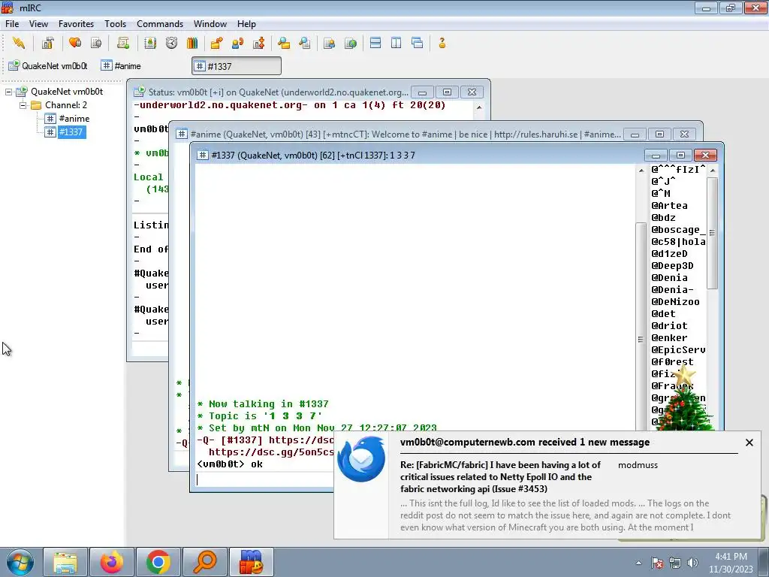Open Firefox from the taskbar

click(111, 562)
